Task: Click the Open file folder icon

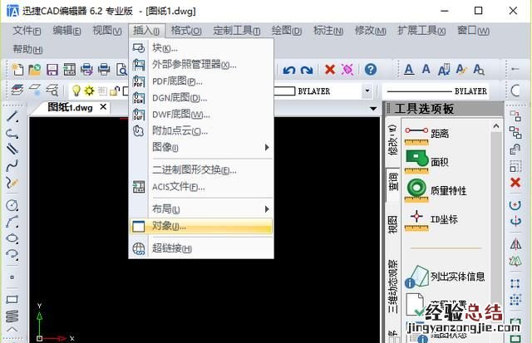Action: 34,70
